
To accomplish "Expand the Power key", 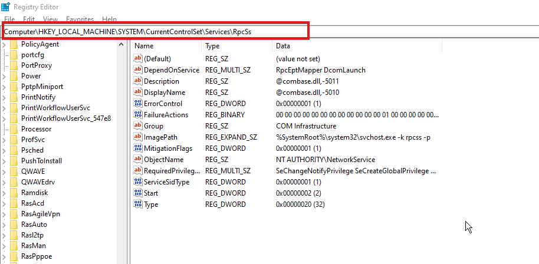I will pyautogui.click(x=4, y=76).
